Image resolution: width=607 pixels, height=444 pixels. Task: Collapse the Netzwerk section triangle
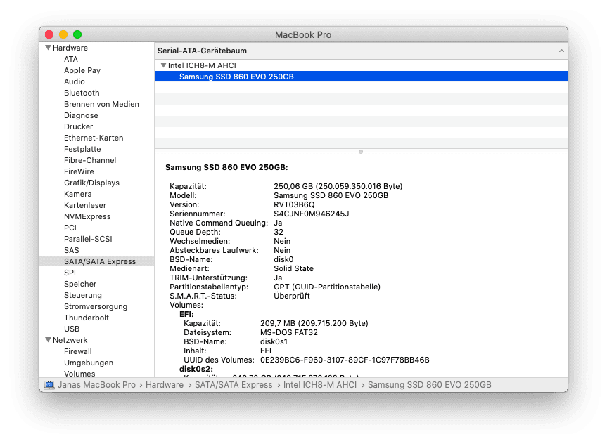(x=48, y=340)
